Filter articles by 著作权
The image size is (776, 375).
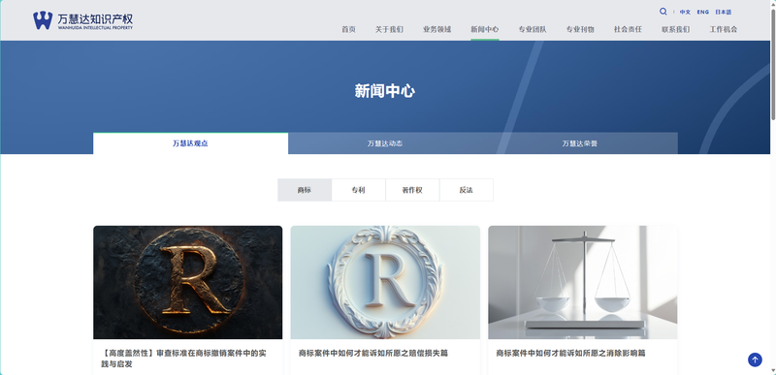(x=412, y=190)
